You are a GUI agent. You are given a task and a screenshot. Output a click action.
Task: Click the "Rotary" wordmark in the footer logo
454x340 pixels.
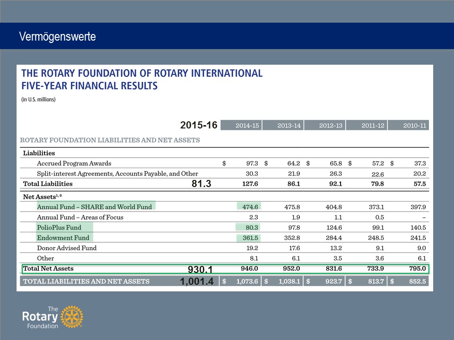coord(40,316)
